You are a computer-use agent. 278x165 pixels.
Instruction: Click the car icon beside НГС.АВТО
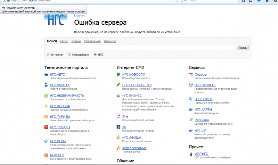point(46,75)
